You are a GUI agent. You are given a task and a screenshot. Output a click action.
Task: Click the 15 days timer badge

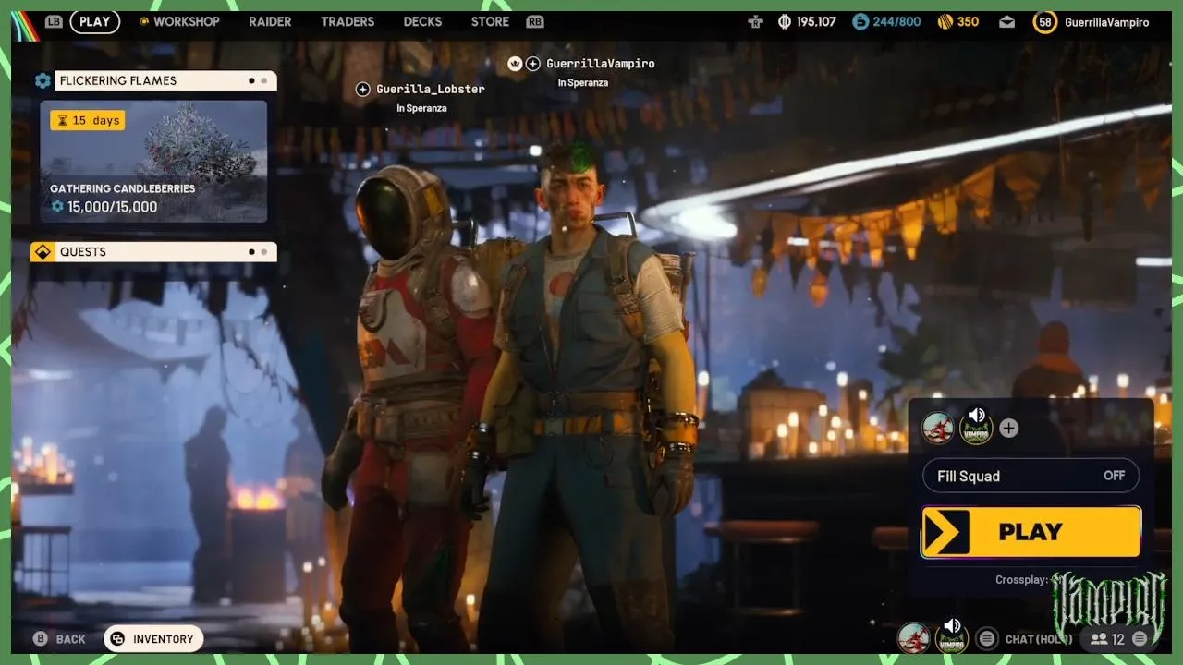(x=87, y=120)
